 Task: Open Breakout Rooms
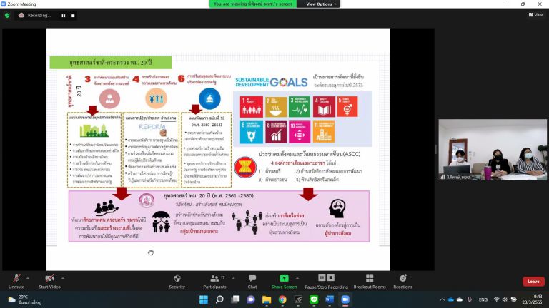pos(369,279)
